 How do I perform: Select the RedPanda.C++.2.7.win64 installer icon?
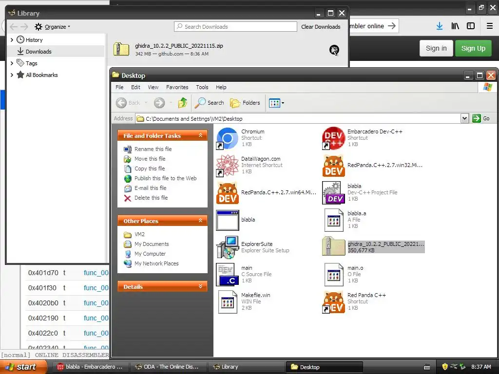(227, 193)
